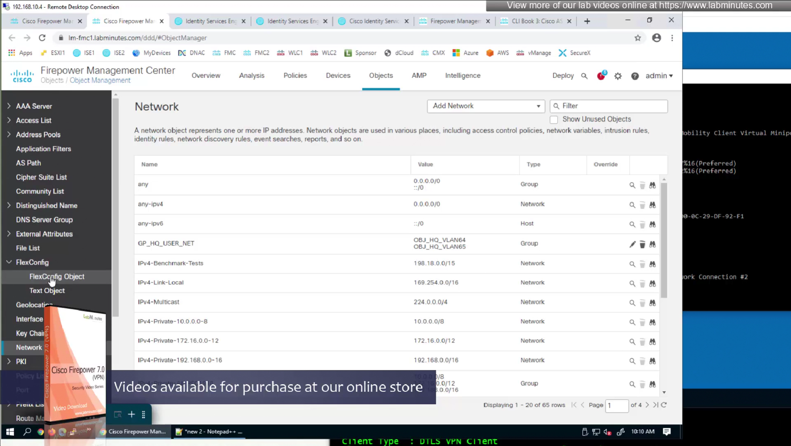Screen dimensions: 791x446
Task: Click the table refresh icon beside pagination
Action: pyautogui.click(x=664, y=405)
